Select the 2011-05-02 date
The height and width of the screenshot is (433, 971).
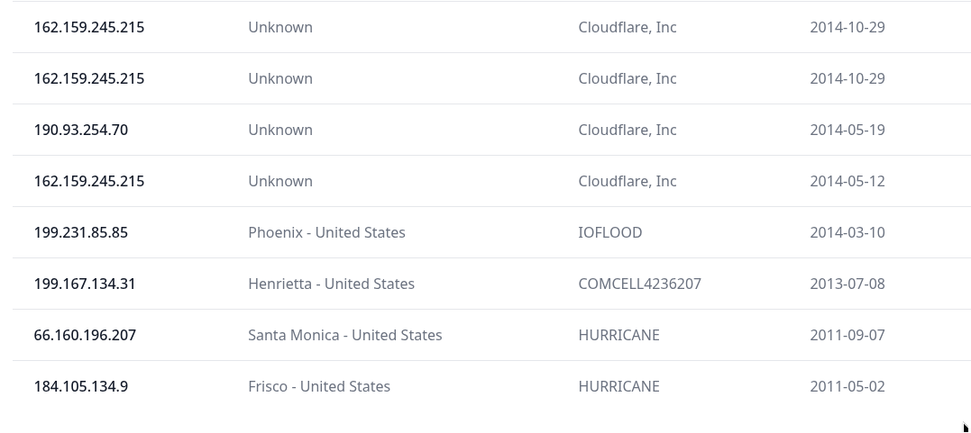click(x=847, y=386)
